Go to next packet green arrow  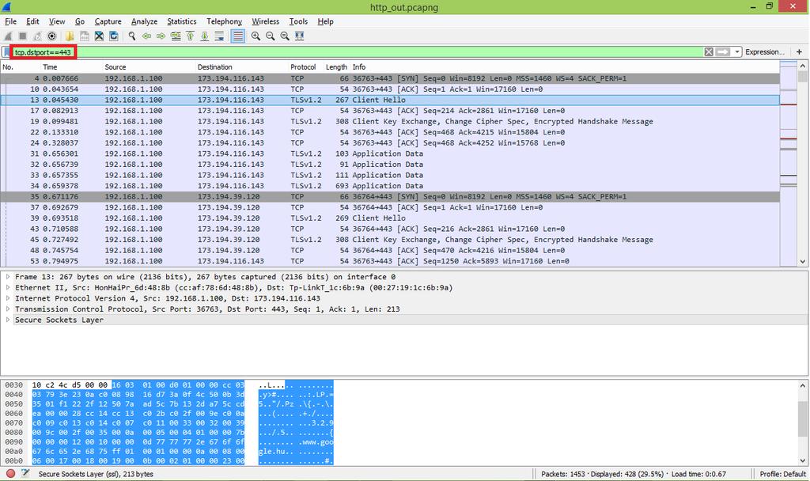[161, 36]
